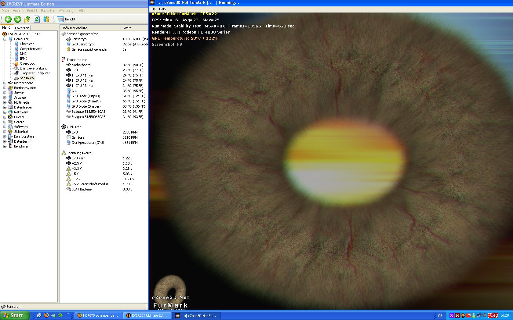
Task: Select the IPMI tree item
Action: pyautogui.click(x=23, y=59)
